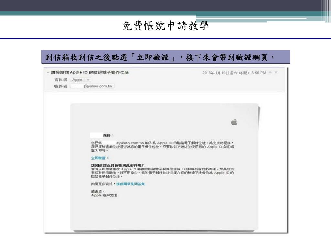Click the greeting 您好 line
331x248 pixels.
[x=108, y=135]
